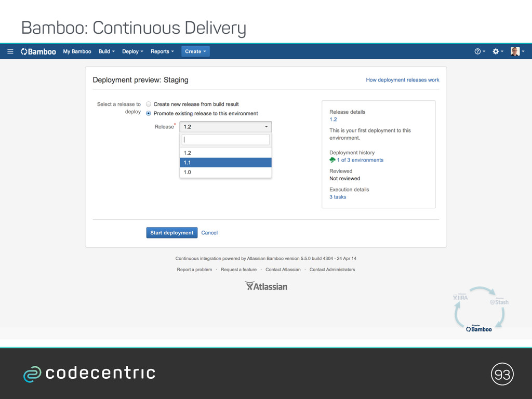Select Promote existing release to this environment
Image resolution: width=532 pixels, height=399 pixels.
coord(149,113)
